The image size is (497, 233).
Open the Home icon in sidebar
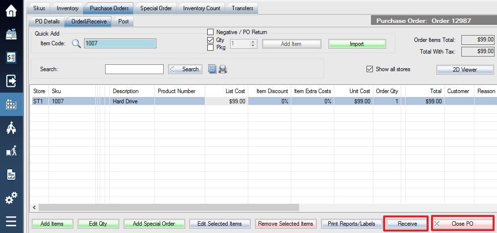[11, 11]
